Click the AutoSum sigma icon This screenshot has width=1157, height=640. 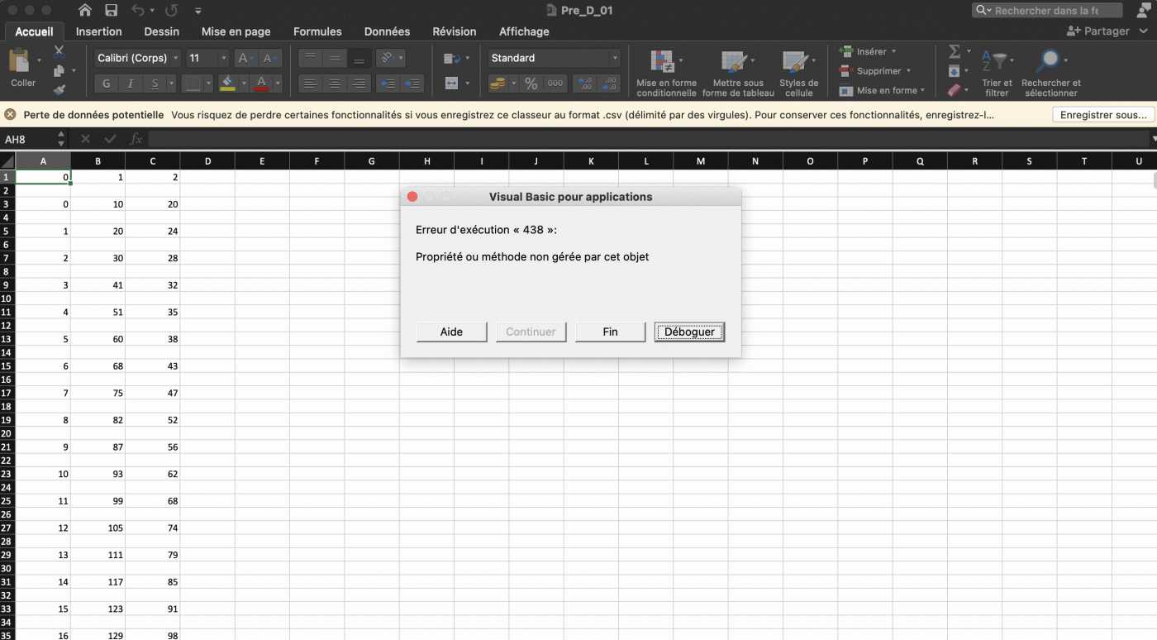click(x=955, y=52)
